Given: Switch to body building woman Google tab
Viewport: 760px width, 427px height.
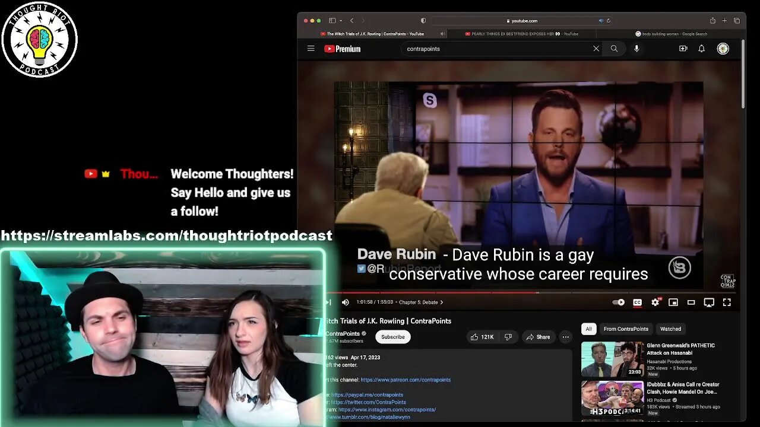Looking at the screenshot, I should click(x=671, y=34).
